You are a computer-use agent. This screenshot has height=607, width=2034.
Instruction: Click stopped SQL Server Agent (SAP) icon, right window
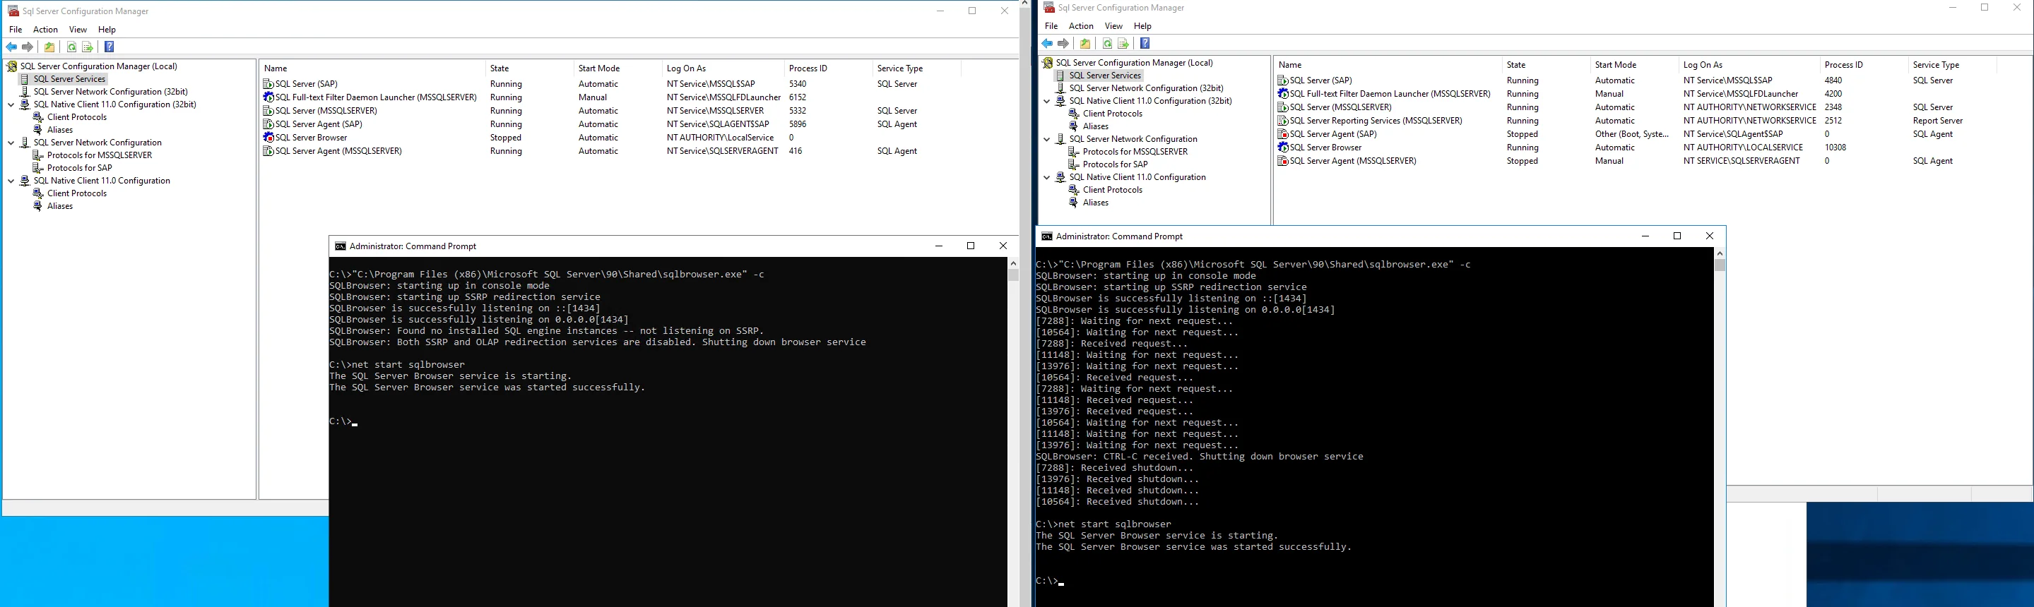tap(1283, 134)
